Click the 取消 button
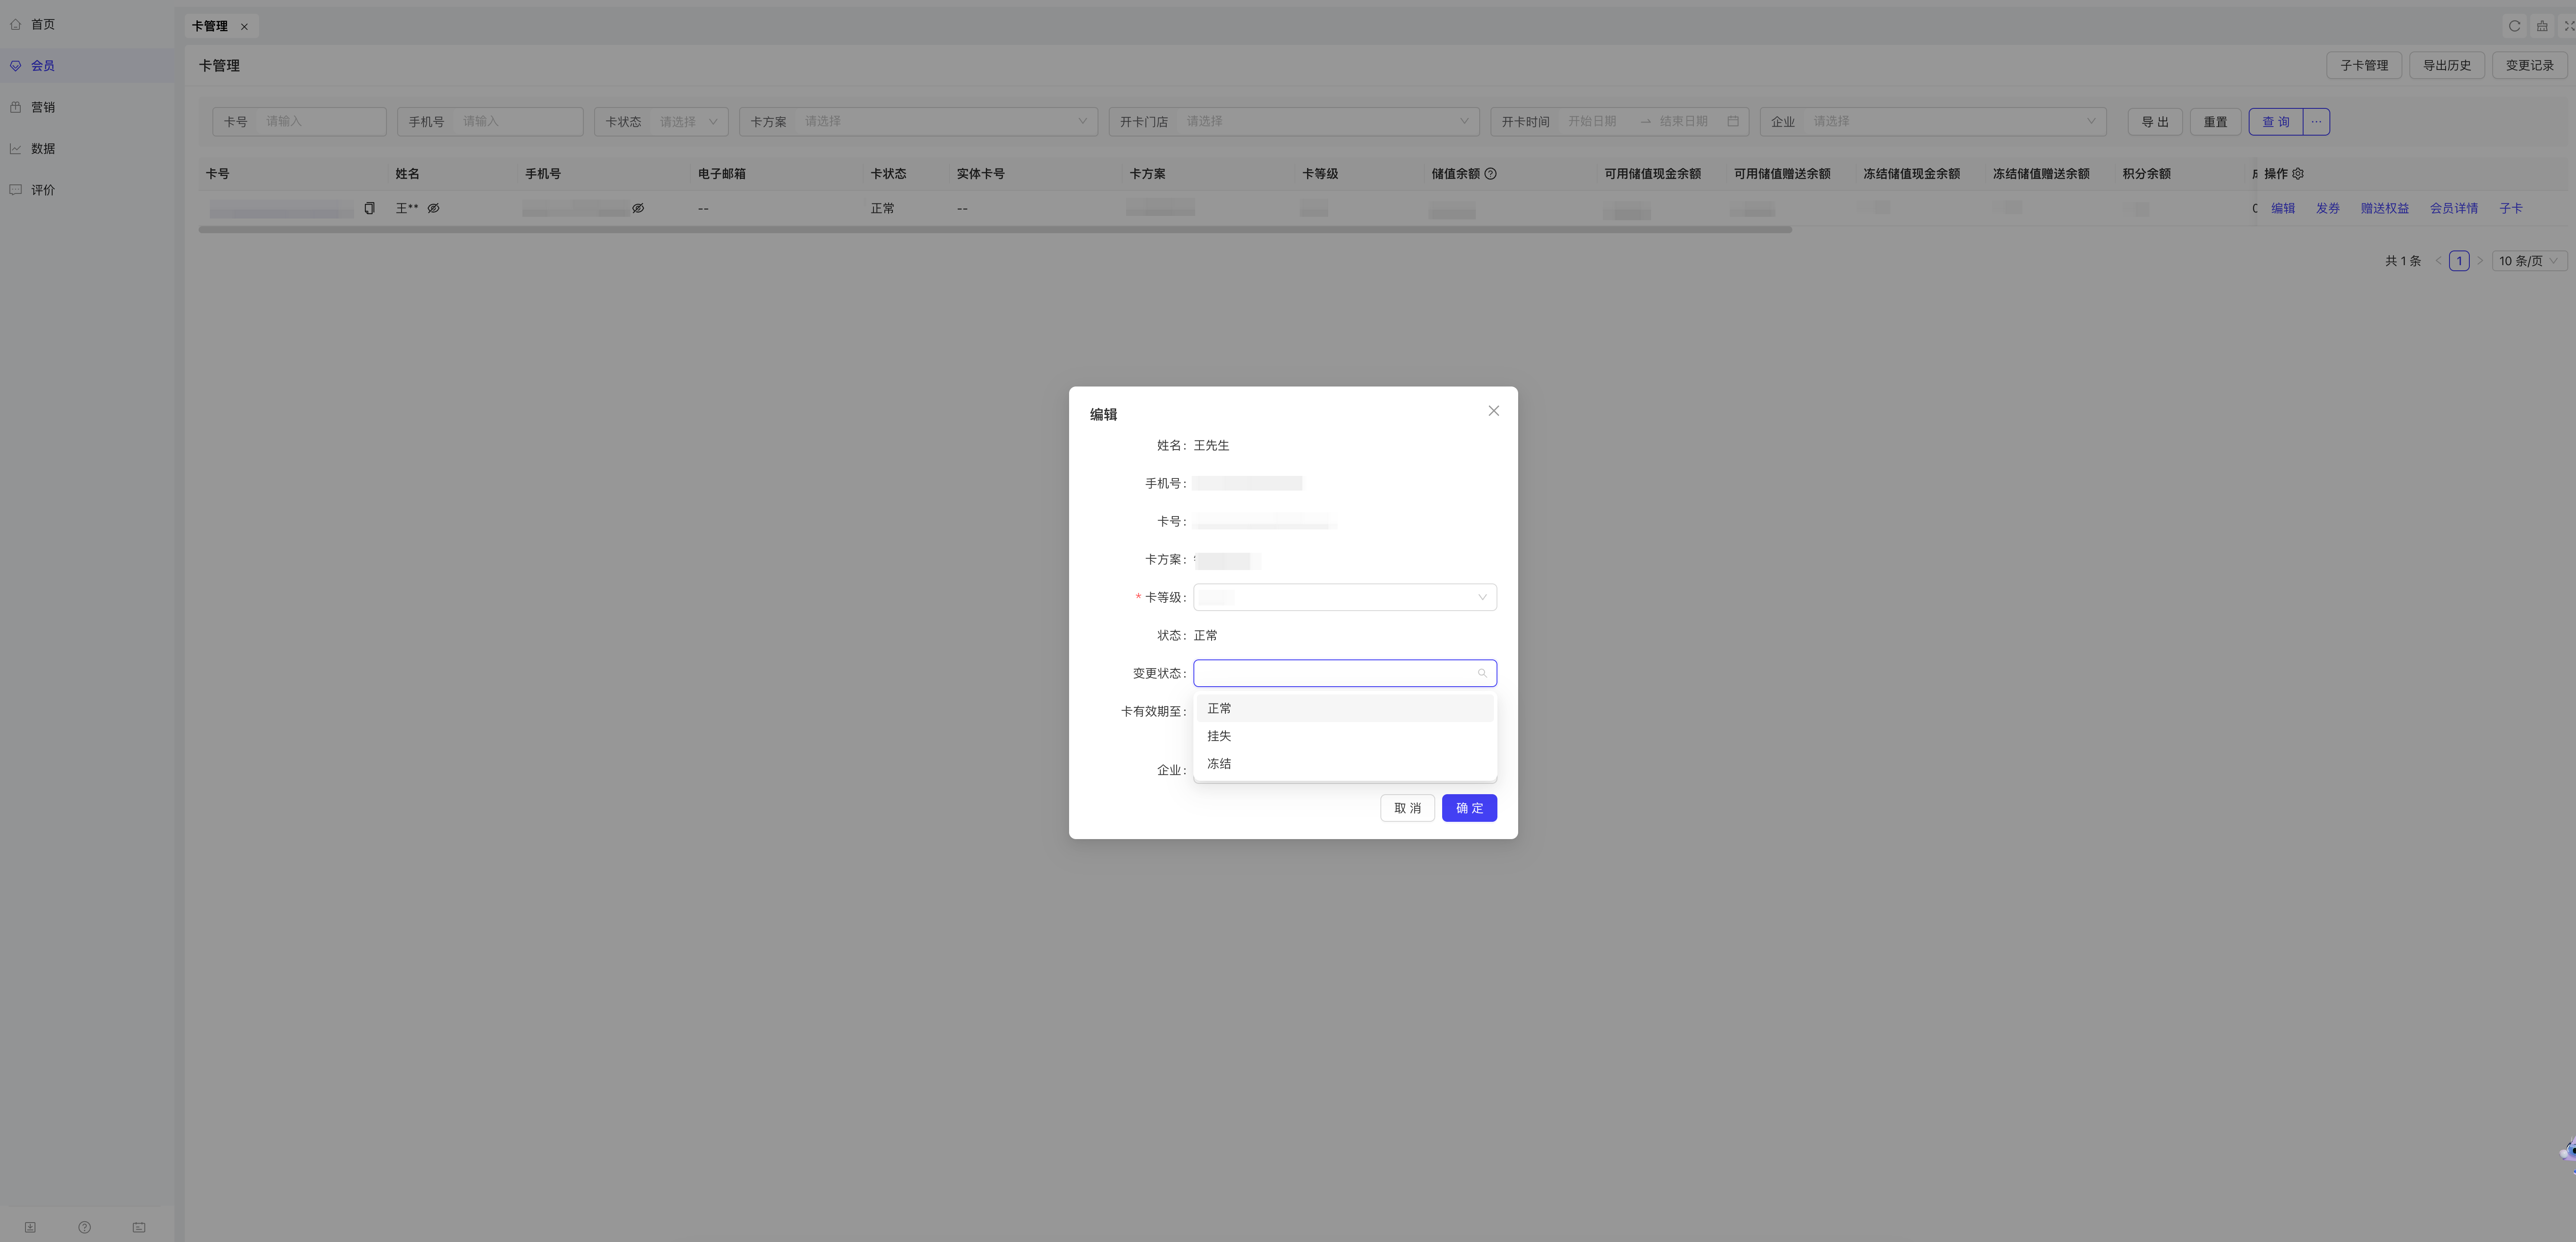 (1407, 808)
